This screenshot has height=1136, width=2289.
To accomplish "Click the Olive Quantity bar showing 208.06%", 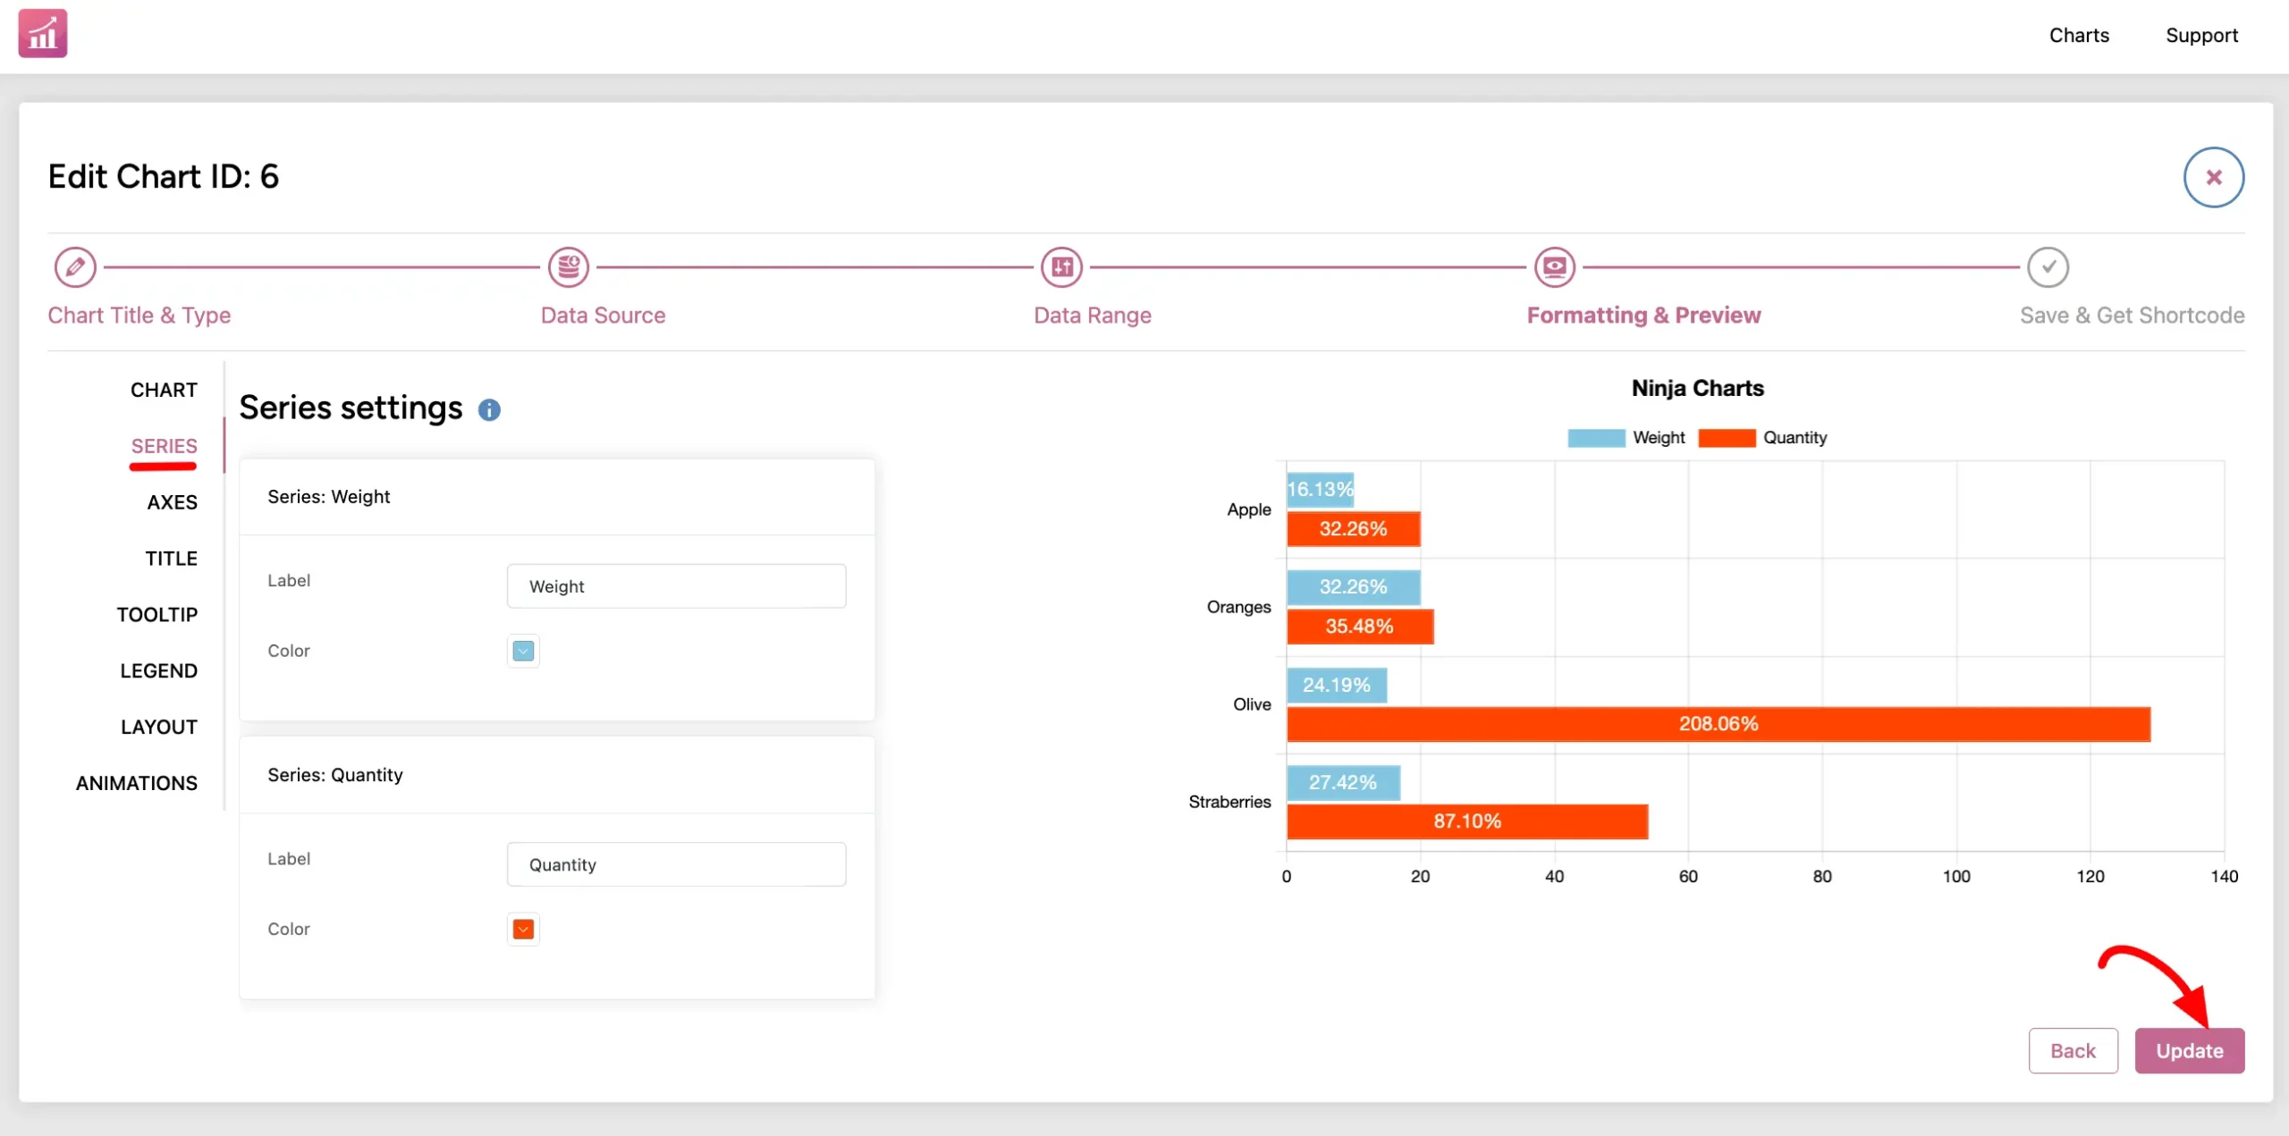I will 1719,724.
